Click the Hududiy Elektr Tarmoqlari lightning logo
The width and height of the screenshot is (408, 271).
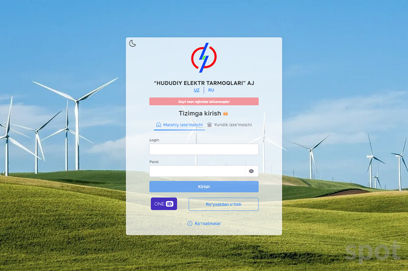click(x=204, y=57)
